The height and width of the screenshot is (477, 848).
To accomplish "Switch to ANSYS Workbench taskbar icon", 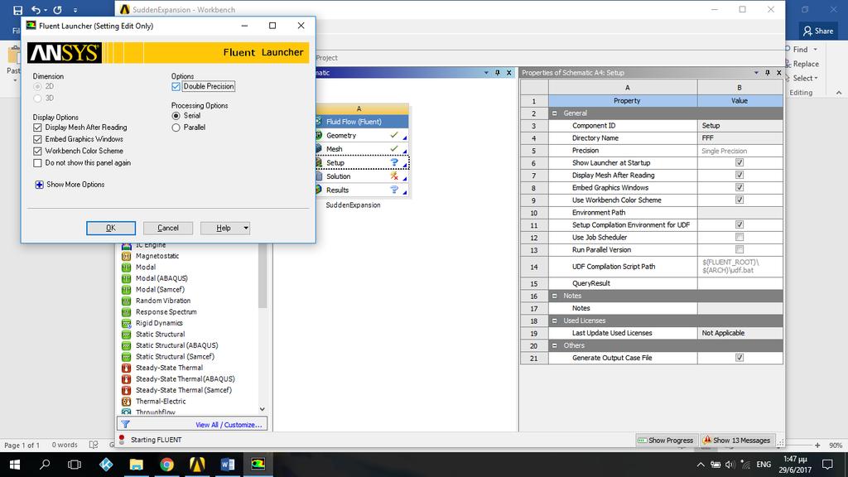I will (197, 464).
